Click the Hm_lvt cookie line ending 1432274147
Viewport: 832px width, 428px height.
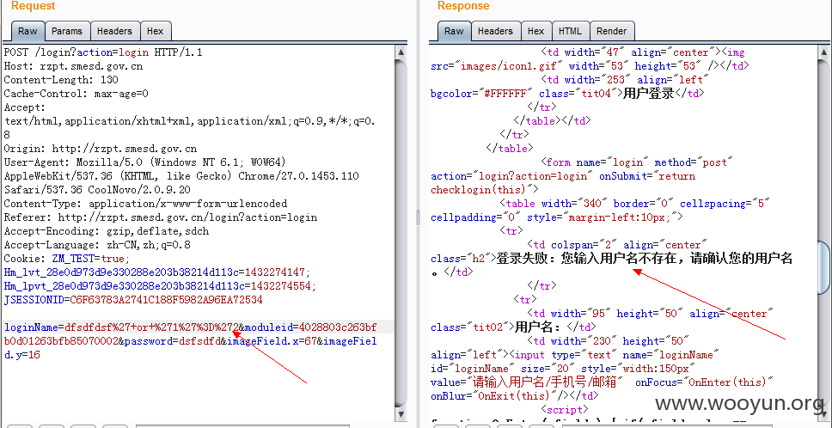[157, 272]
